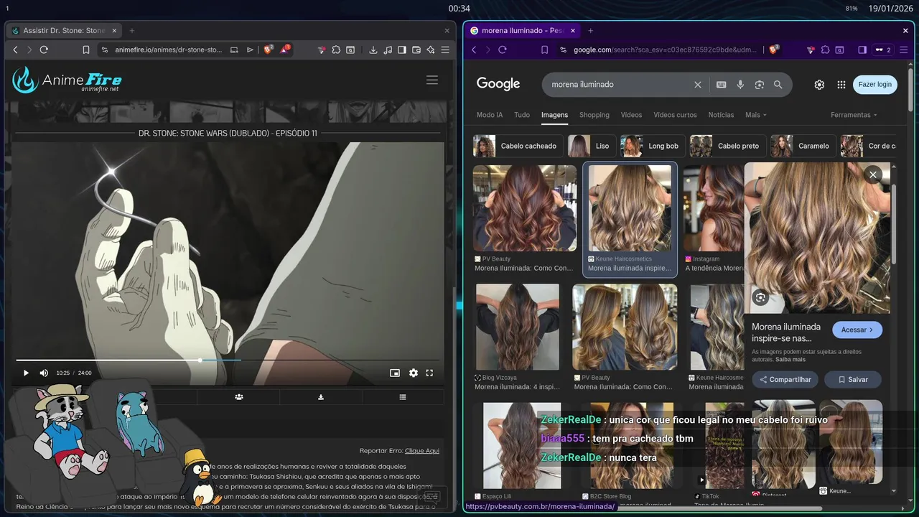Expand the 'Mais' search dropdown
Screen dimensions: 919x517
click(x=756, y=115)
